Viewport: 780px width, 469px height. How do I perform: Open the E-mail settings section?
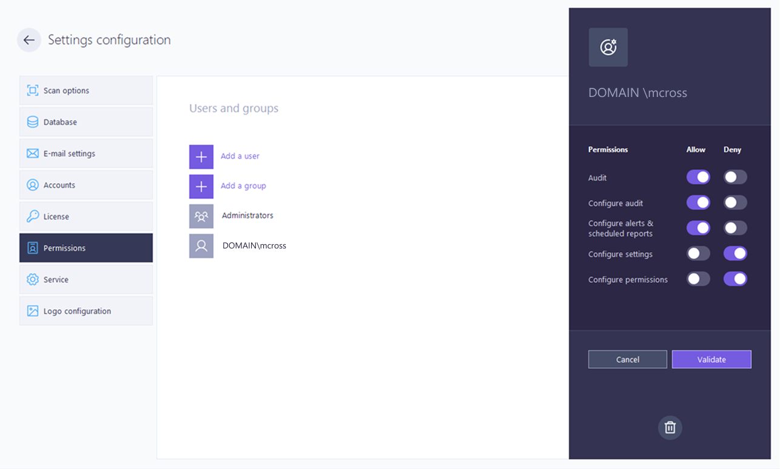pyautogui.click(x=86, y=153)
